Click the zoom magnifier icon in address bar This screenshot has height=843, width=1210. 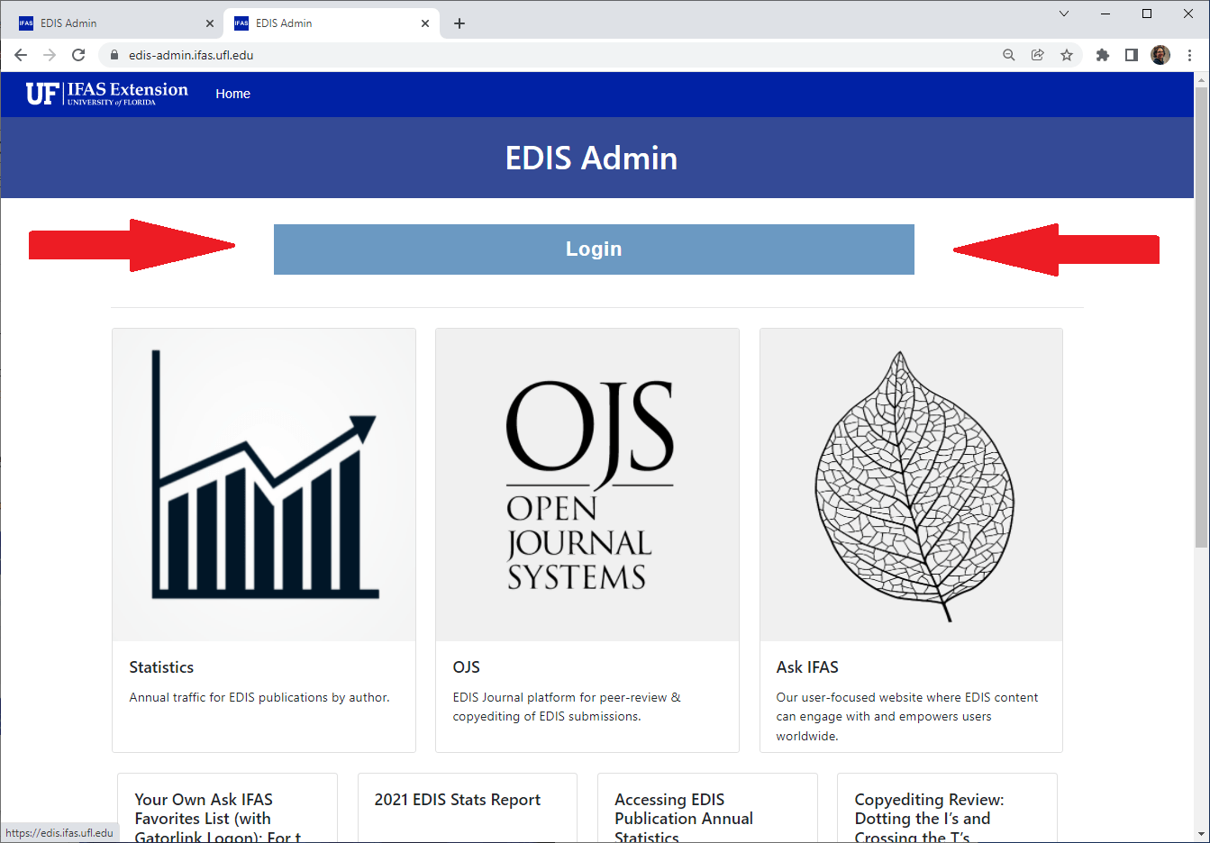(1009, 55)
